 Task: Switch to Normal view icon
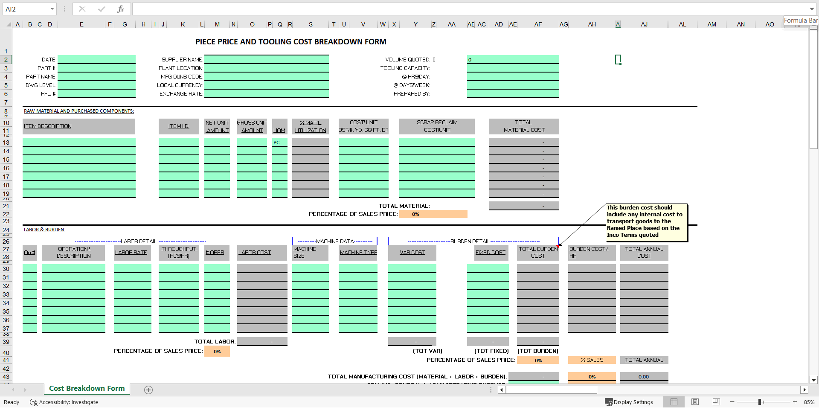coord(674,402)
